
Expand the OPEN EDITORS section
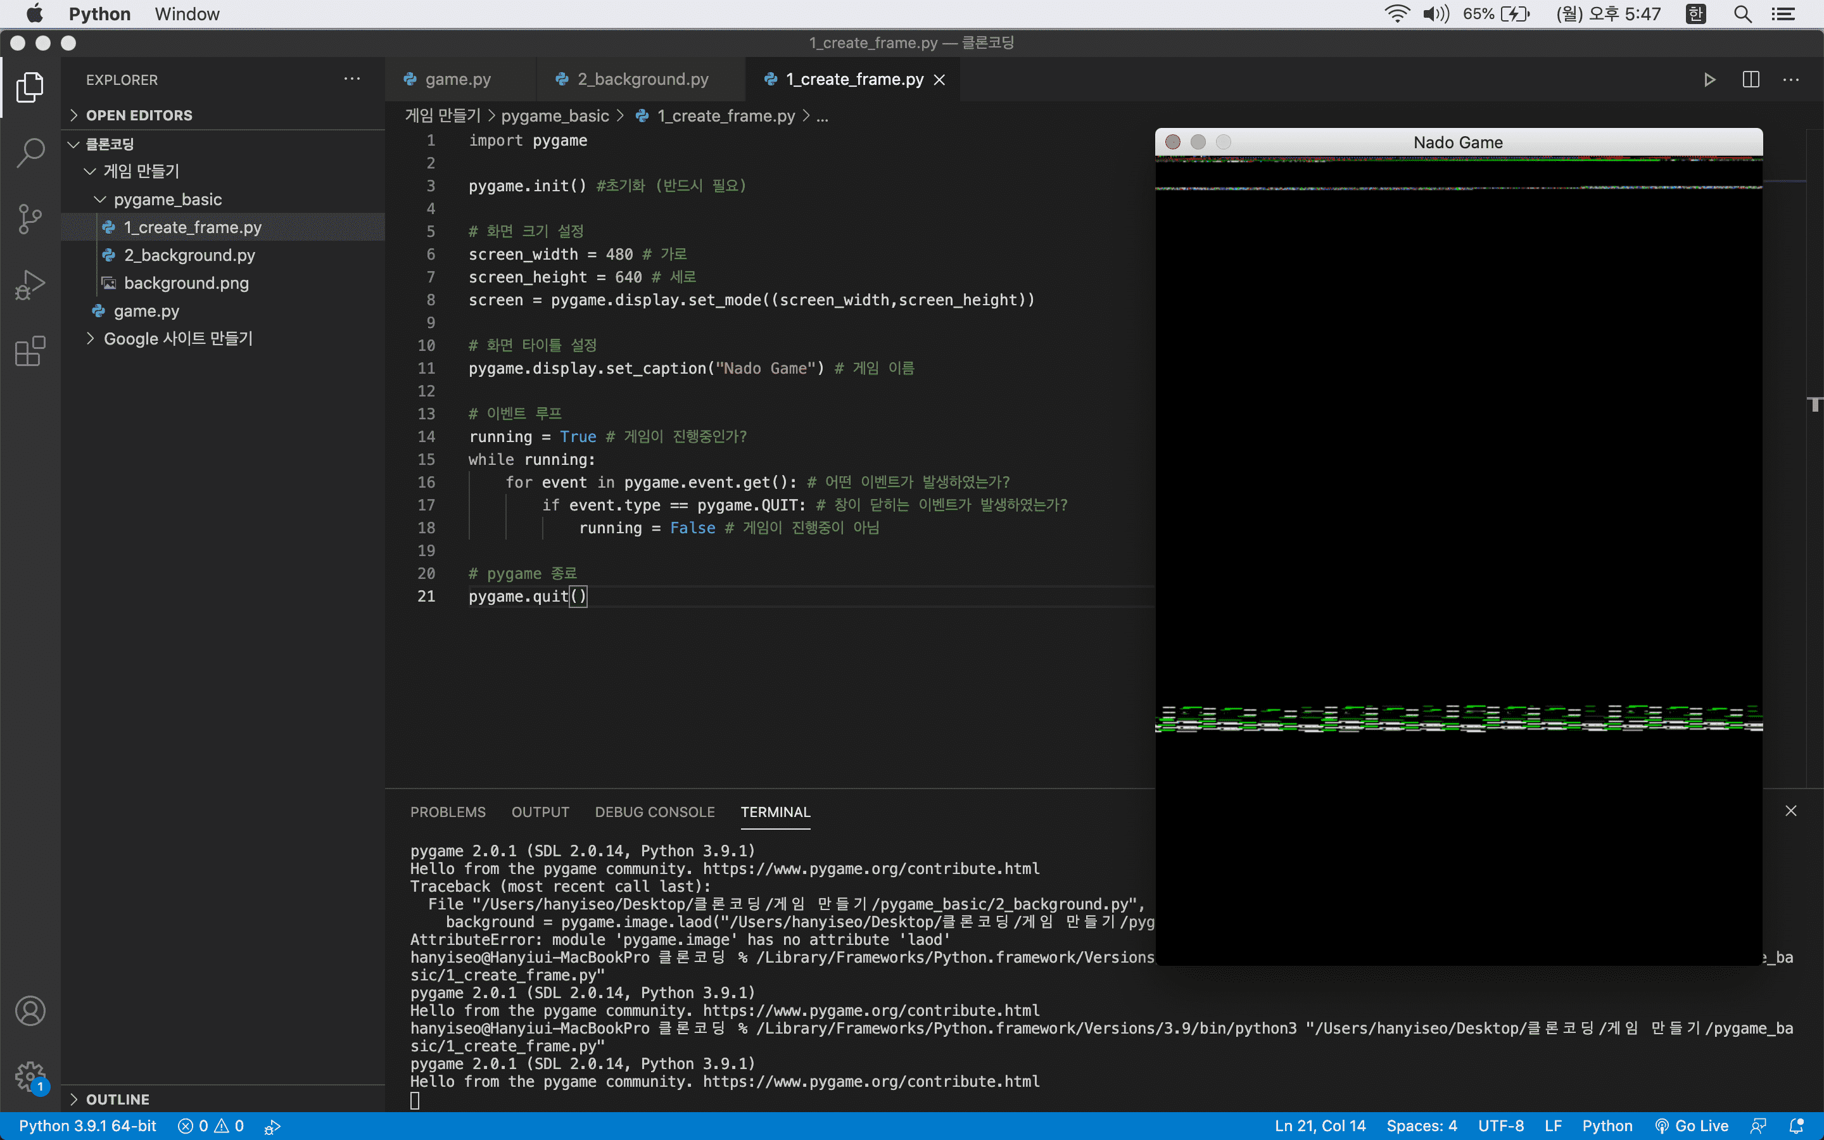139,115
